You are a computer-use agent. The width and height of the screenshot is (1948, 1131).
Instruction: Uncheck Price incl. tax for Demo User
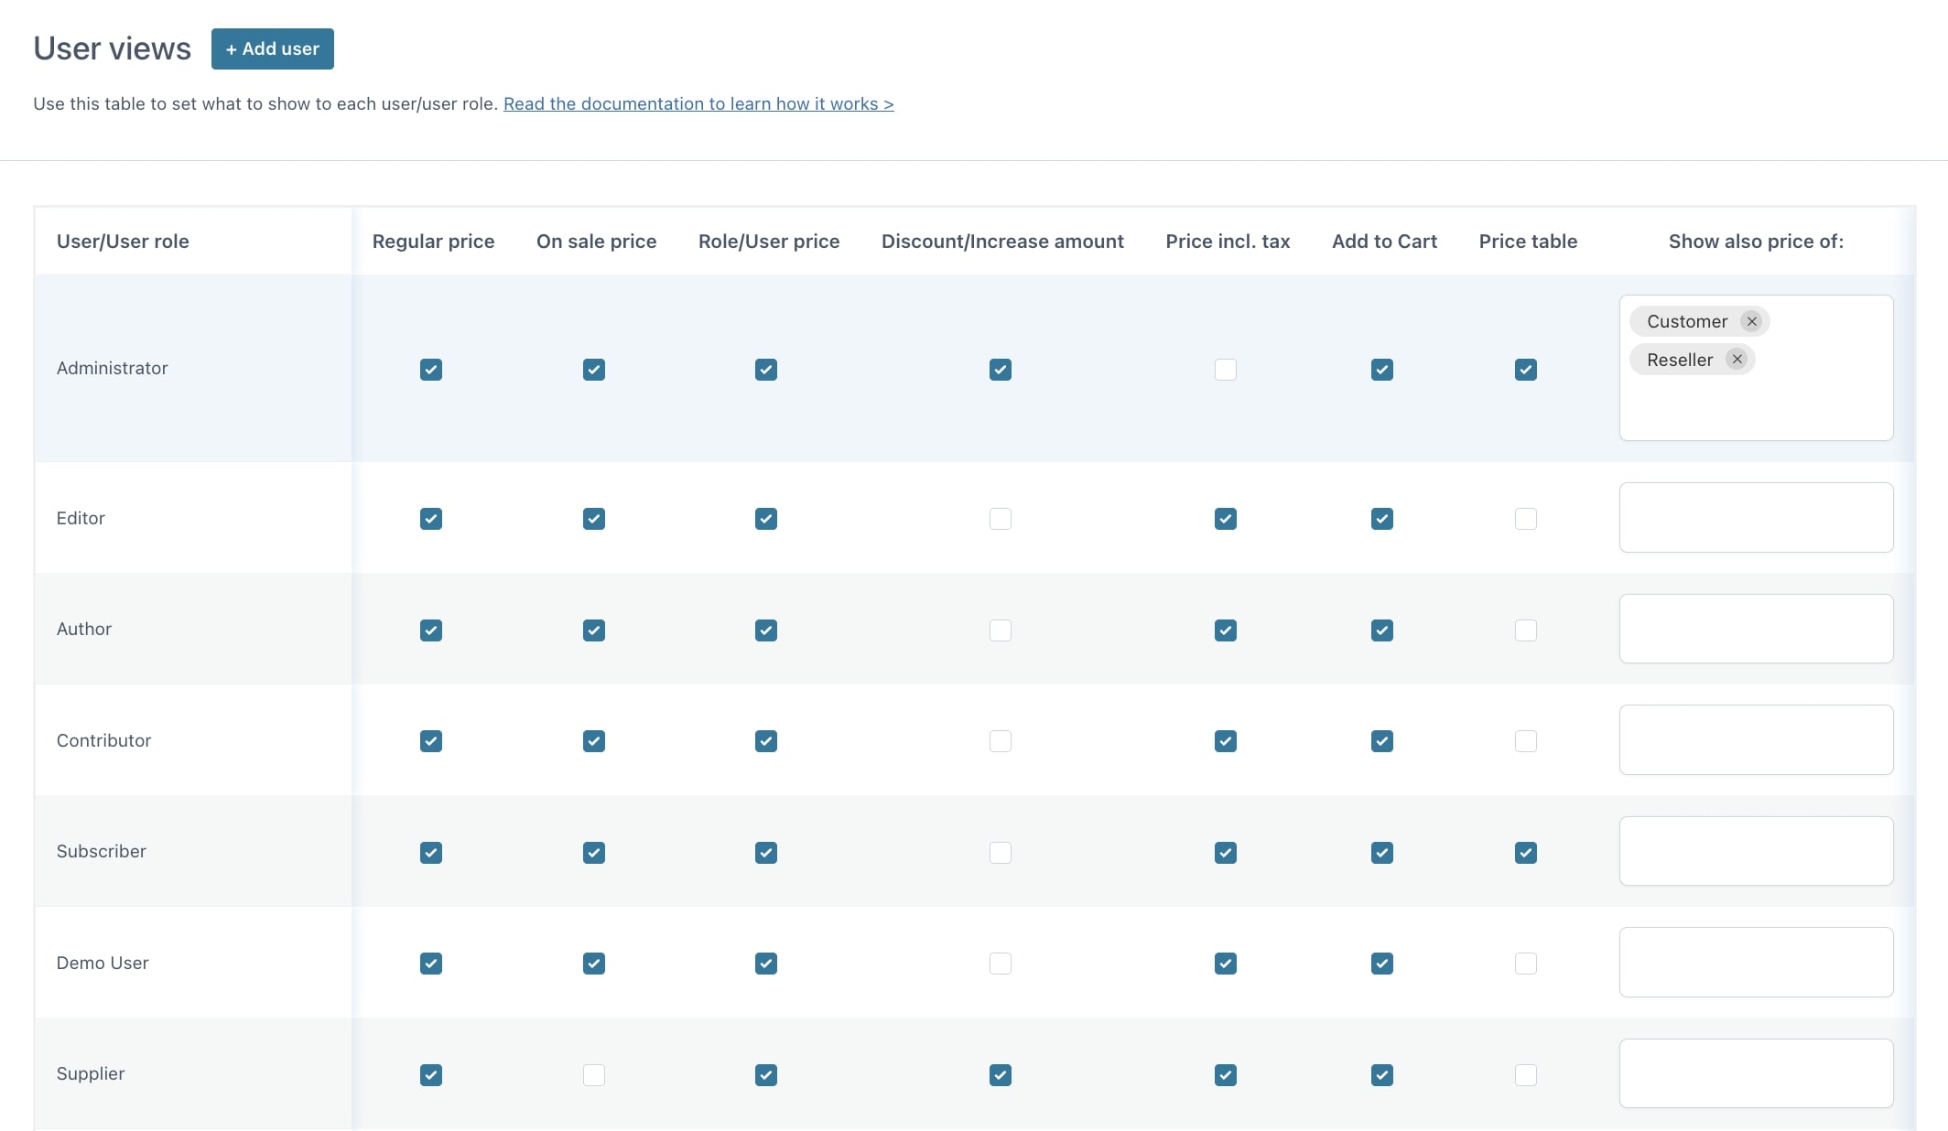(1226, 964)
